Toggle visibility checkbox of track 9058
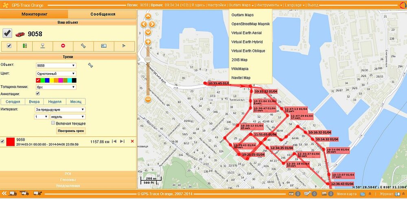The height and width of the screenshot is (199, 407). tap(2, 141)
